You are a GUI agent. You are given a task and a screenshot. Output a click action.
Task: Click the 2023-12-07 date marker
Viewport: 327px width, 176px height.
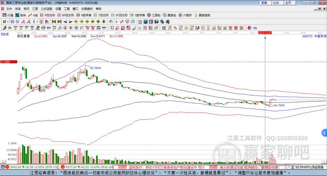click(x=265, y=33)
